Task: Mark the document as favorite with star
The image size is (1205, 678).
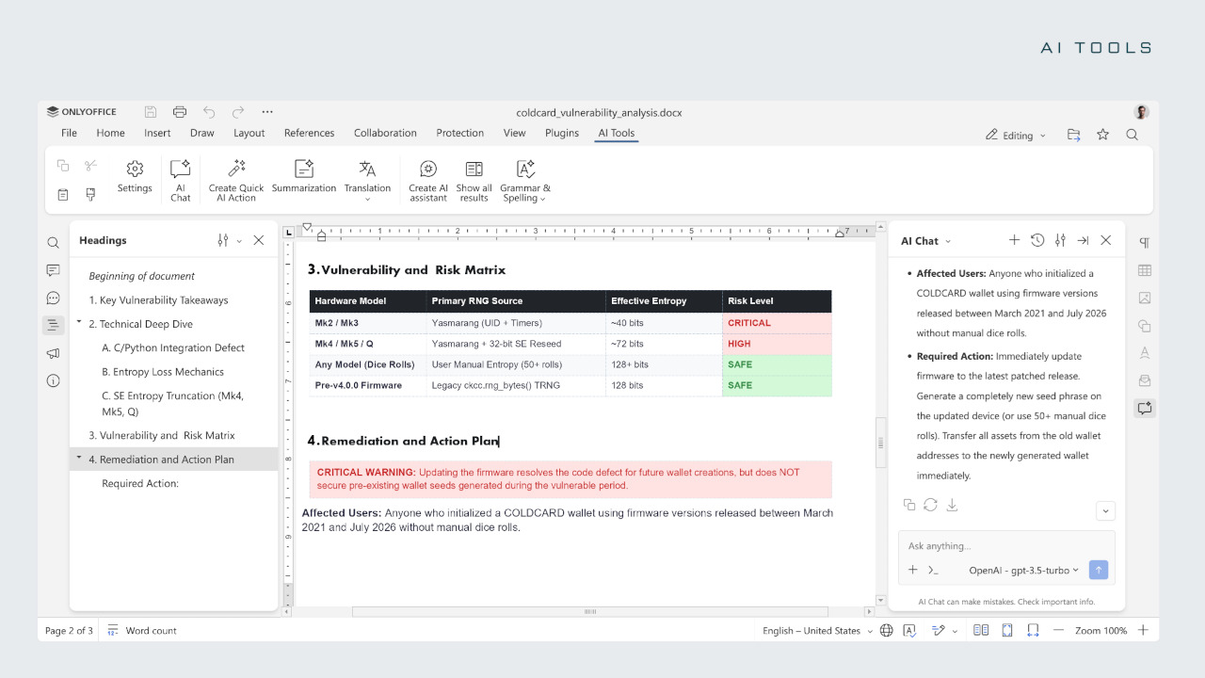Action: pos(1102,135)
